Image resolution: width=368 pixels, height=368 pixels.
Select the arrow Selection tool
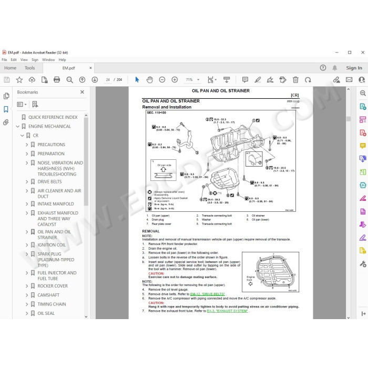(137, 80)
